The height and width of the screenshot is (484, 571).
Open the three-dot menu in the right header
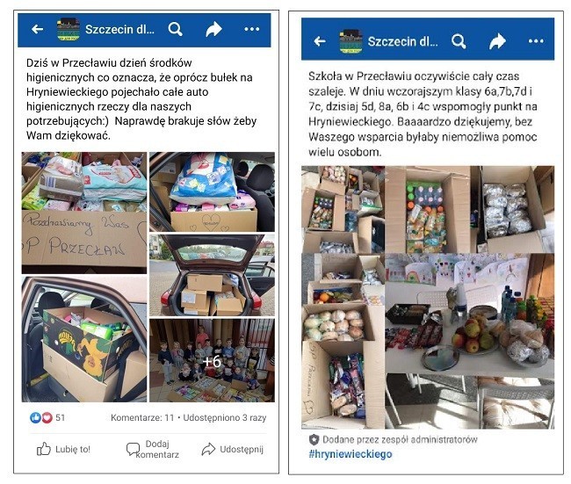coord(536,41)
